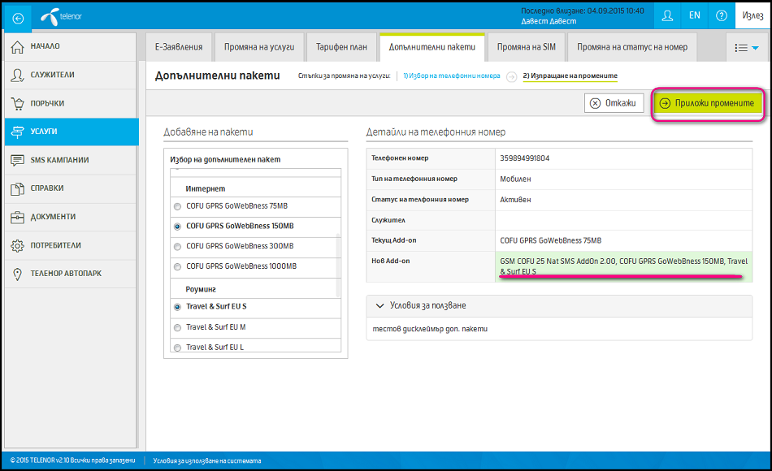Log out with the Изход button
Viewport: 772px width, 471px height.
coord(752,15)
